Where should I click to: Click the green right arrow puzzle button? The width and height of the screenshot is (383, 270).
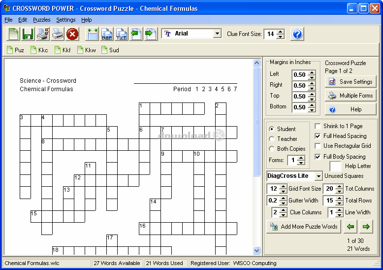point(366,227)
